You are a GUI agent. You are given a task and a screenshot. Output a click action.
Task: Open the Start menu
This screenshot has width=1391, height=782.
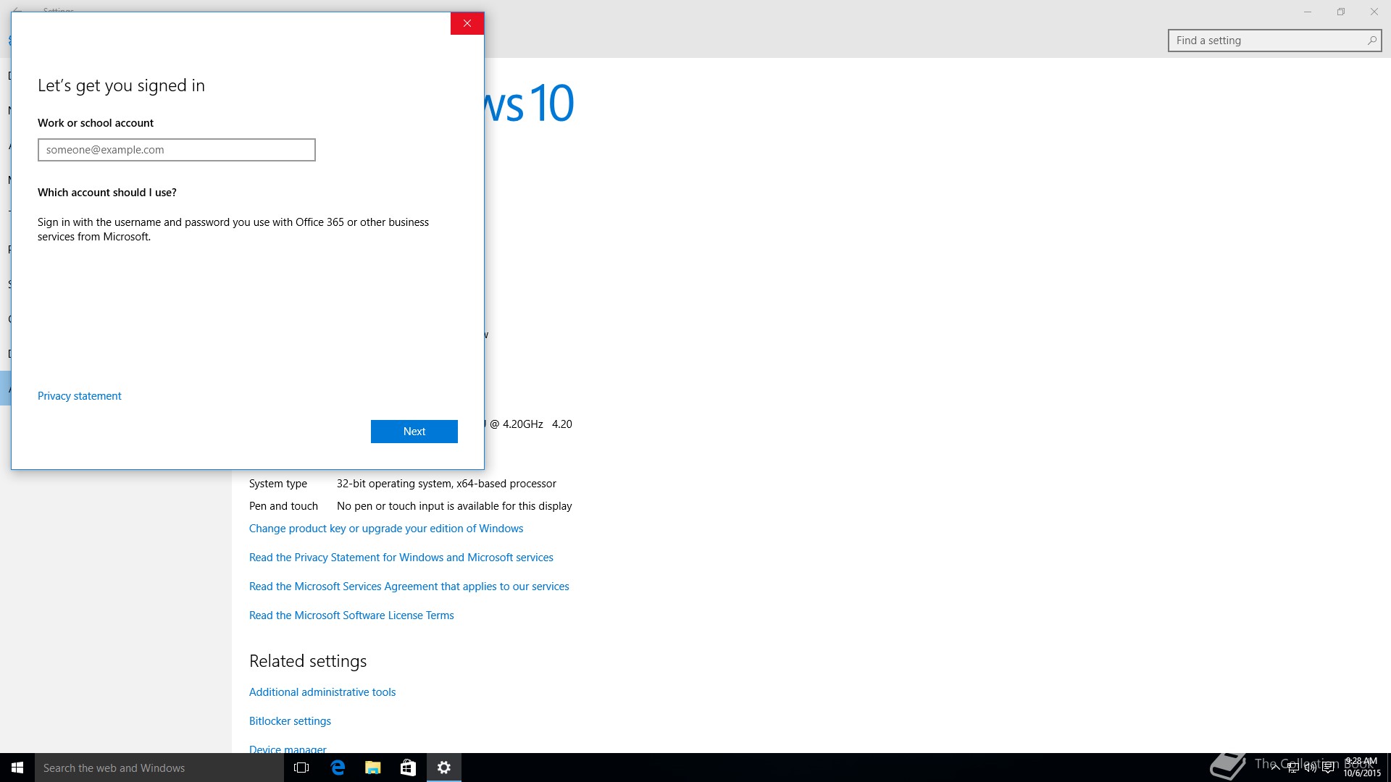[x=17, y=768]
